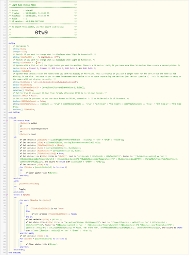Open the tileTextOff string variable definition
Image resolution: width=190 pixels, height=256 pixels.
pos(36,57)
